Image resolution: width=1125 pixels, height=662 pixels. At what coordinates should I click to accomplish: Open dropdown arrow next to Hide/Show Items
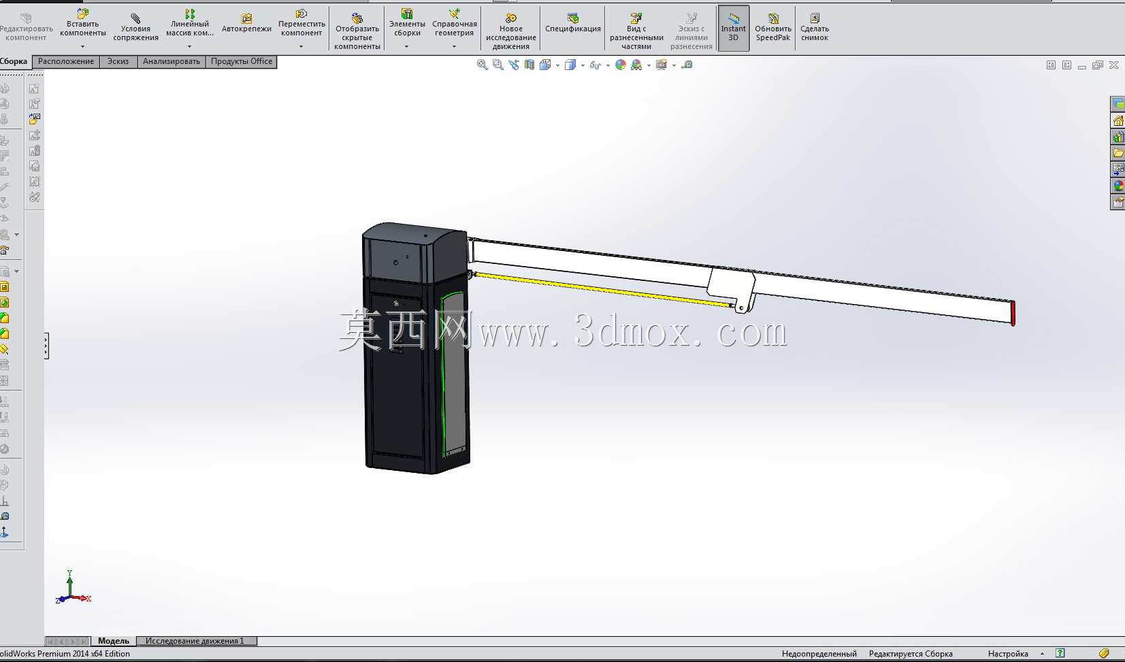[608, 65]
